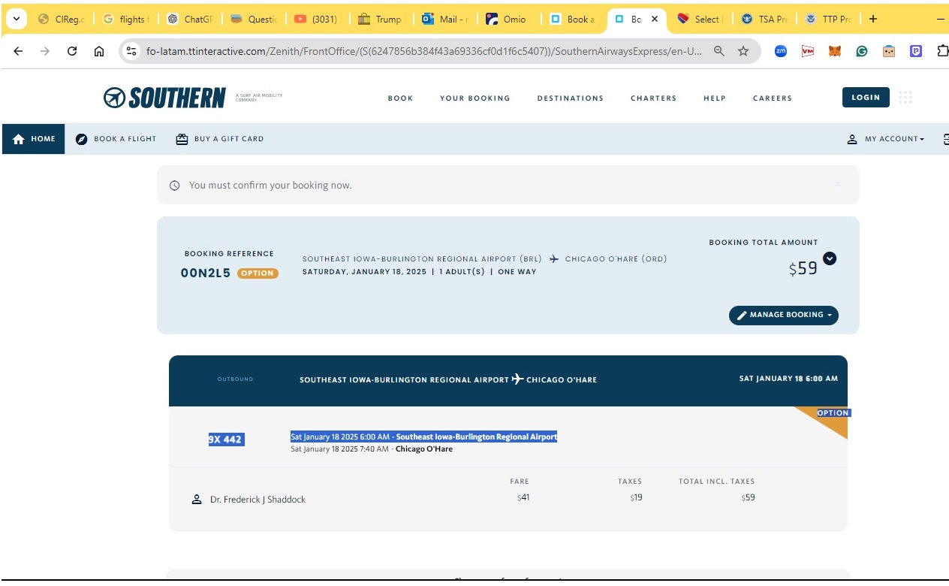Click the browser forward arrow
The height and width of the screenshot is (586, 949).
[x=45, y=51]
